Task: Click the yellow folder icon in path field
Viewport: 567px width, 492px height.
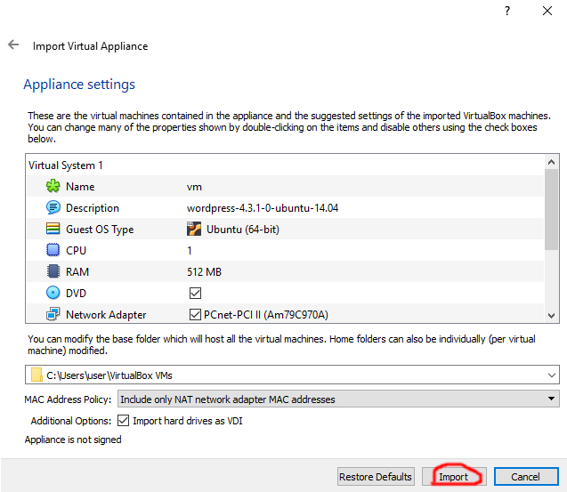Action: [x=36, y=375]
